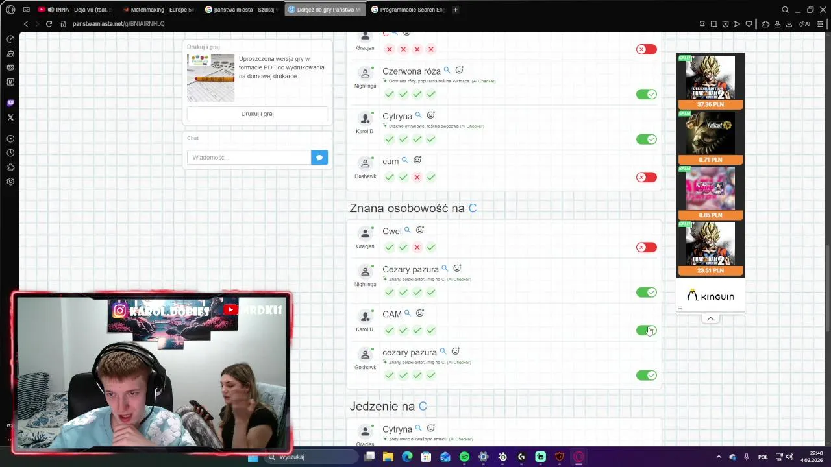Open File Explorer from the taskbar
The height and width of the screenshot is (467, 831).
(388, 457)
